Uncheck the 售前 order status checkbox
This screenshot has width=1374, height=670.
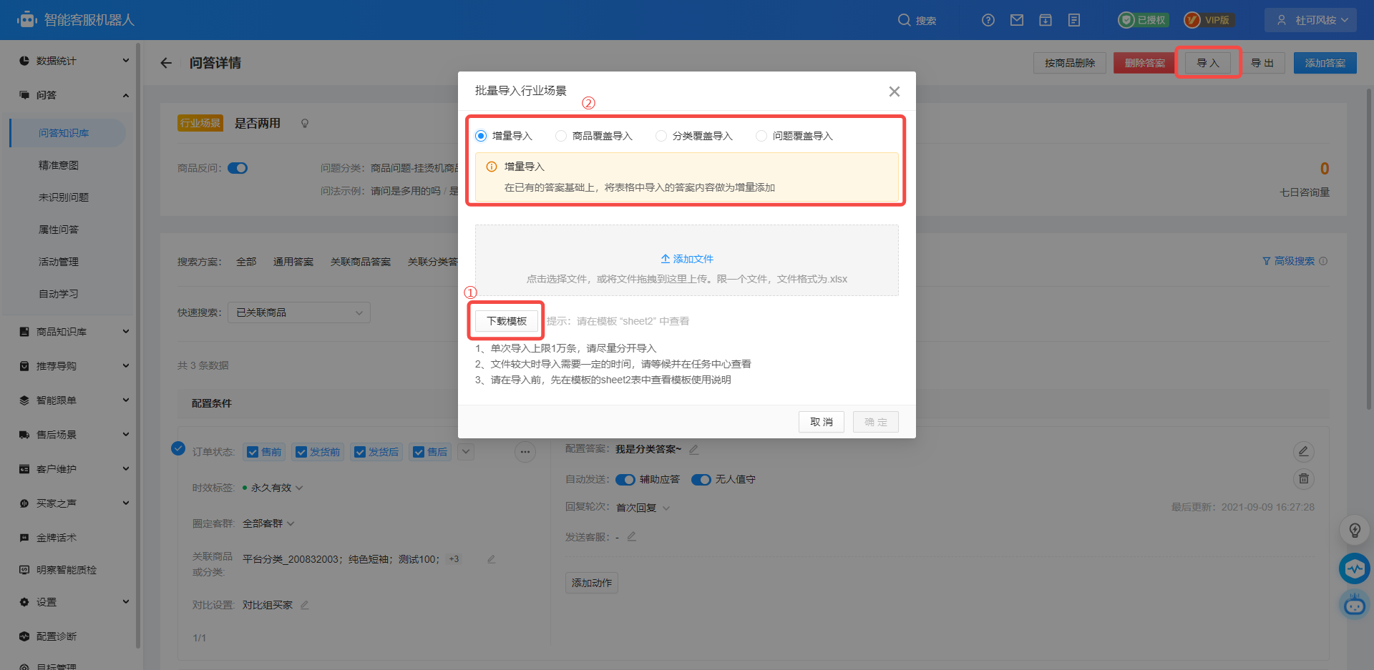(x=253, y=452)
